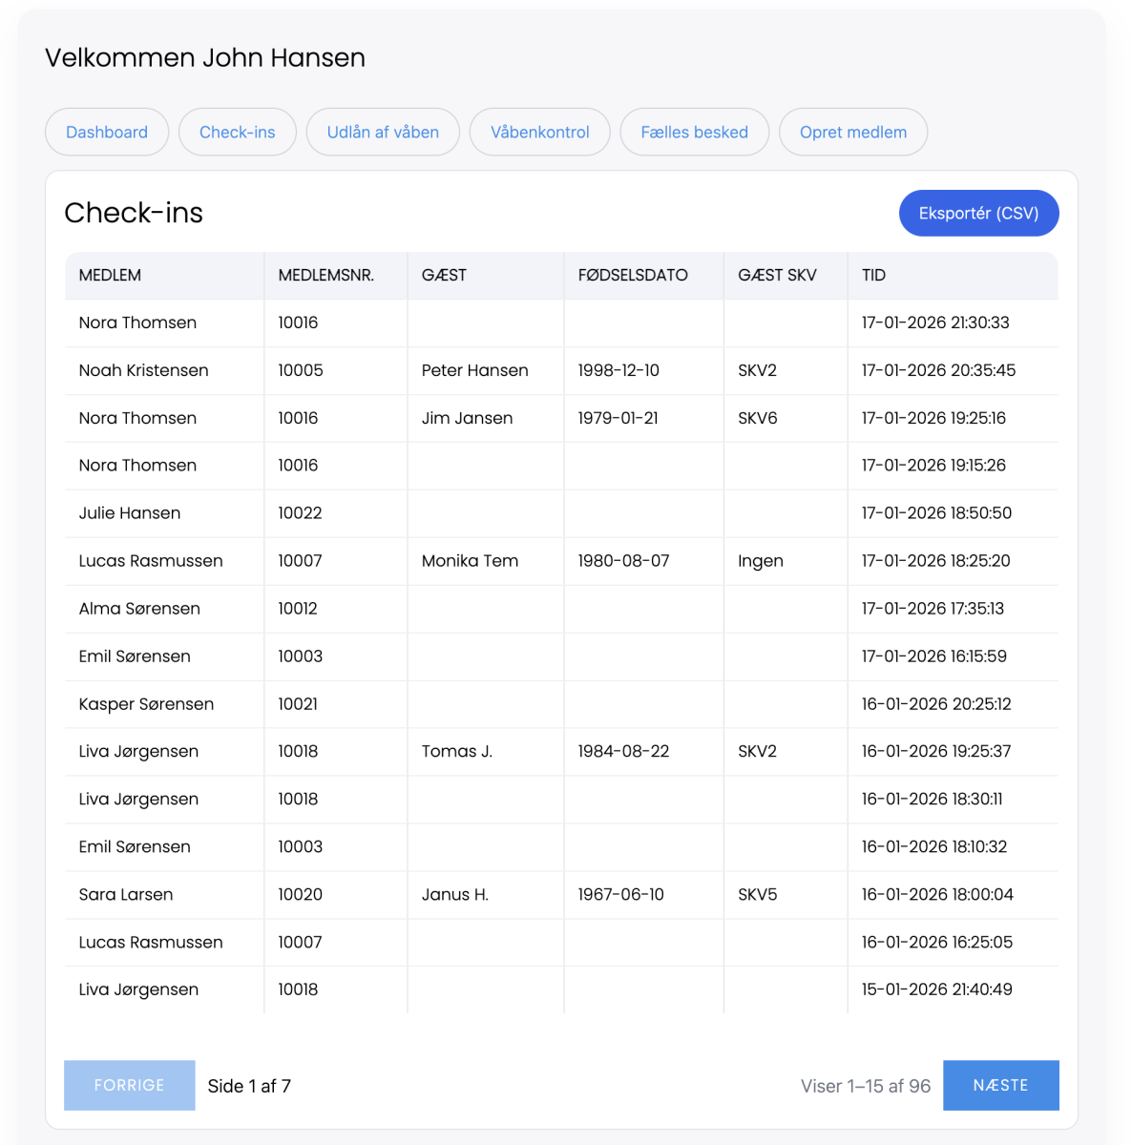Click the MEDLEMSNR. column header
1132x1145 pixels.
coord(325,275)
